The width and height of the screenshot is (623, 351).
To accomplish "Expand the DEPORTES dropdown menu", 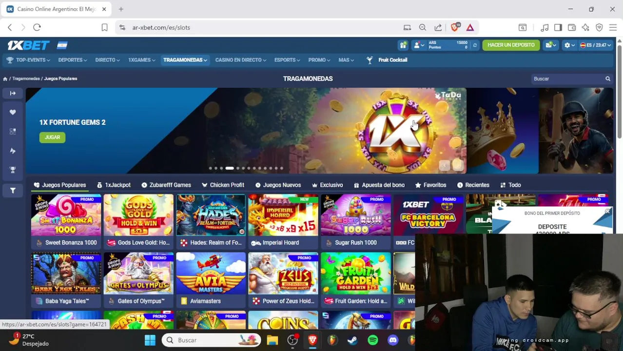I will click(73, 60).
